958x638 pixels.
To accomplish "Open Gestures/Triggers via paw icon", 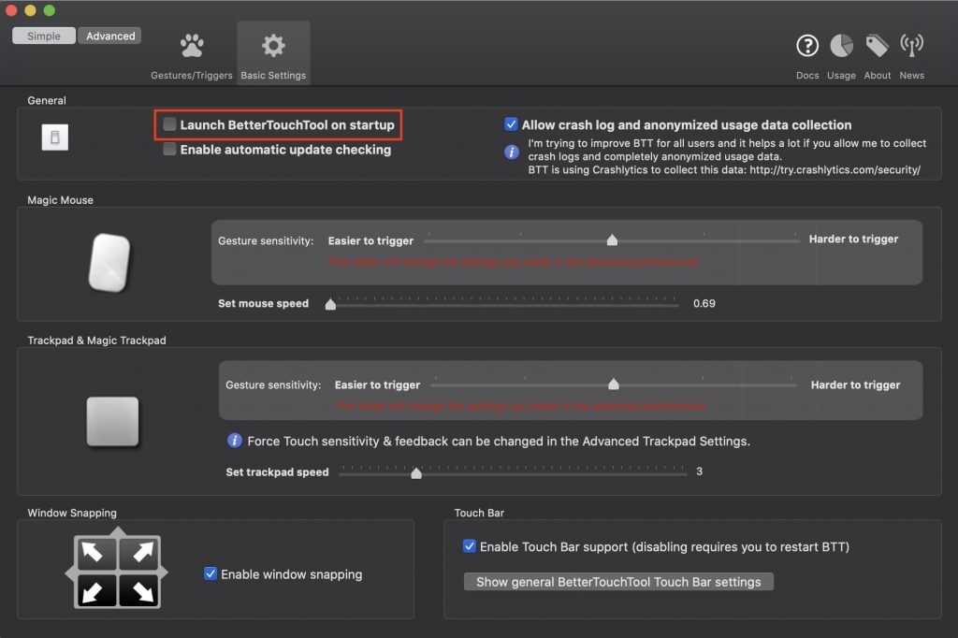I will [192, 46].
